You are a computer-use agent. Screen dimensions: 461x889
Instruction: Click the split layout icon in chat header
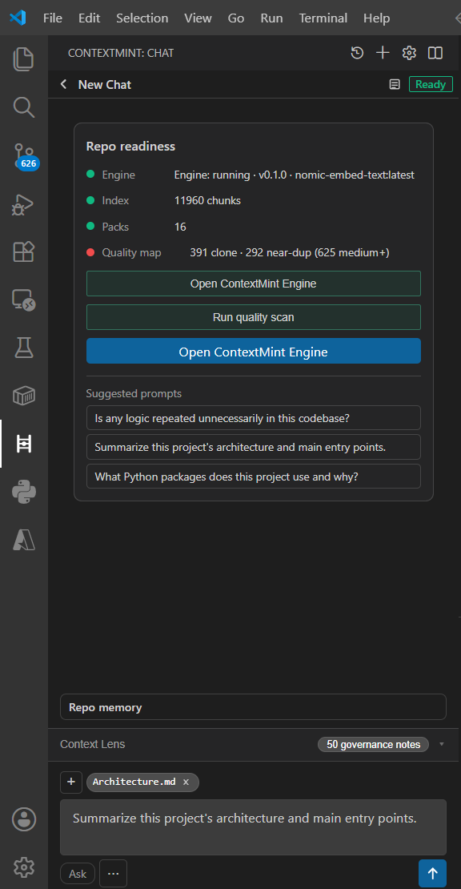pyautogui.click(x=435, y=54)
